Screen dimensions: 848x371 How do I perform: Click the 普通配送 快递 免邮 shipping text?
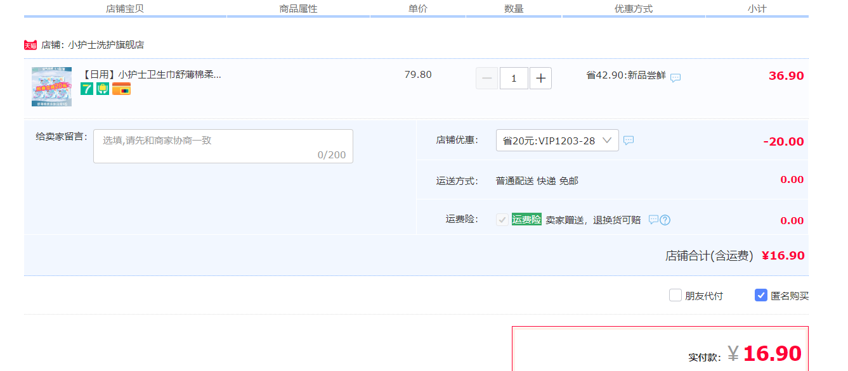pos(537,181)
